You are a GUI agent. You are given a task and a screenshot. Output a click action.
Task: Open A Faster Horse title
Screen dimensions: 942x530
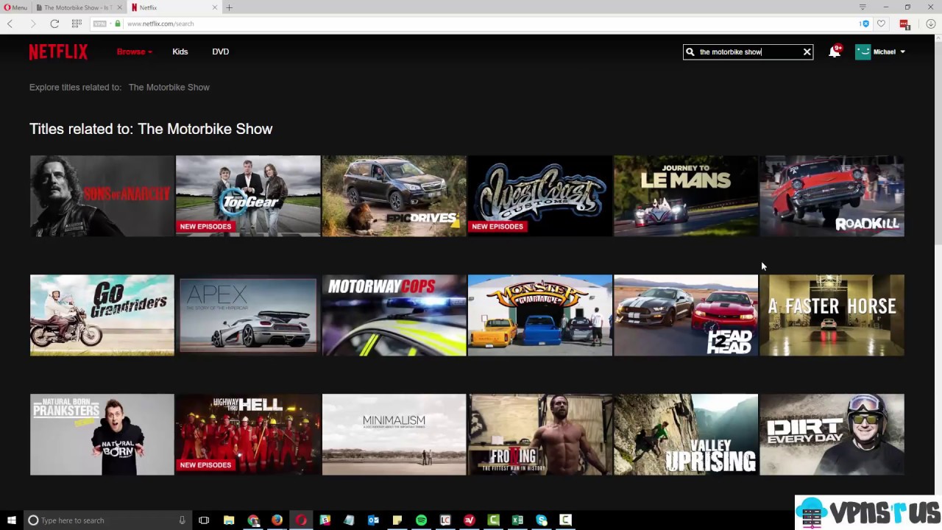tap(832, 315)
